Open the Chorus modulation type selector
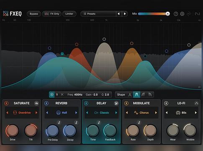This screenshot has height=151, width=203. tap(141, 113)
